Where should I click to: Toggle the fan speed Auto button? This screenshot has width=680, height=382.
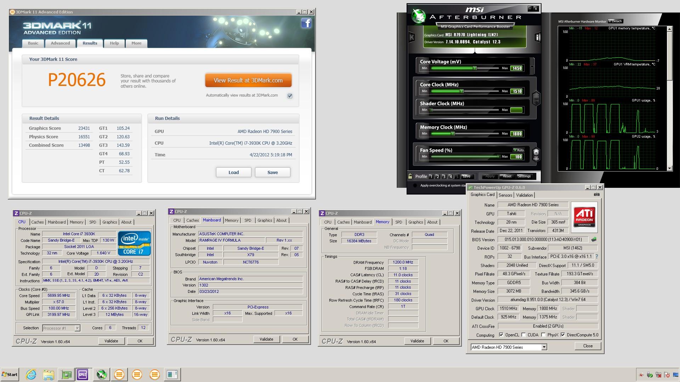[518, 150]
